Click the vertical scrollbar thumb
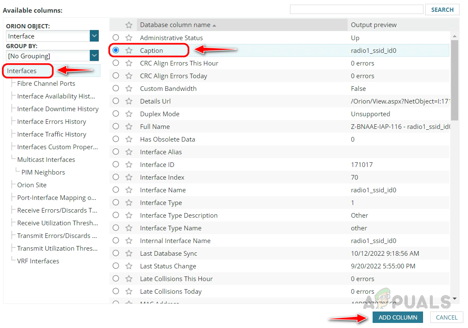 [454, 80]
